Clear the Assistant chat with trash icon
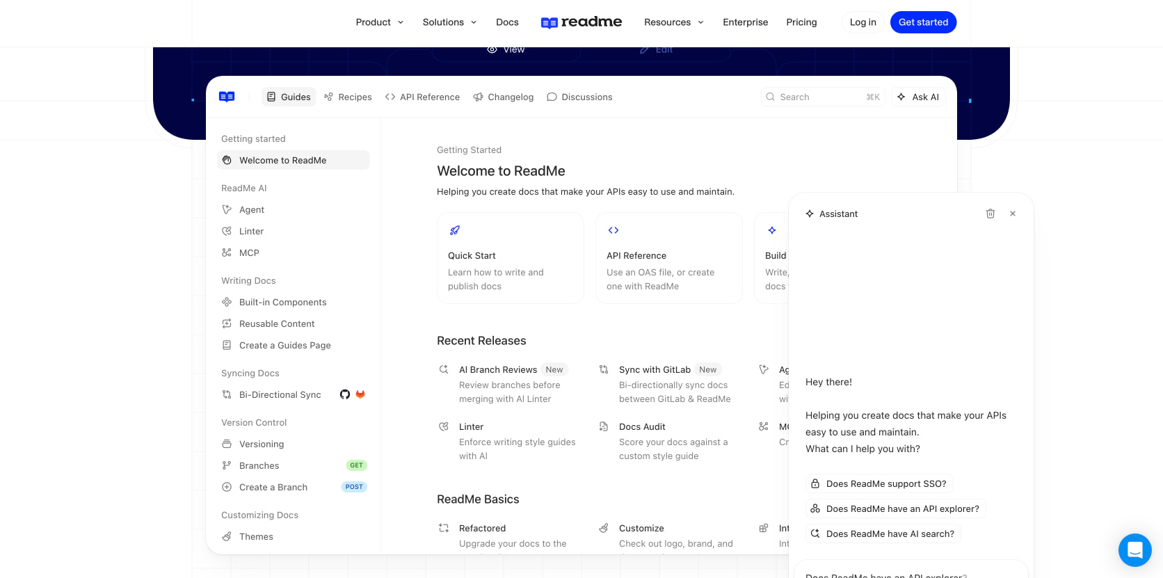The height and width of the screenshot is (578, 1163). click(x=990, y=214)
